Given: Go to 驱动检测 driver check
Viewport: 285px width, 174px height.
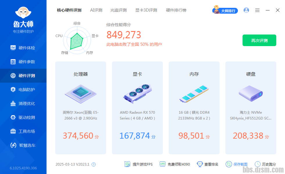Looking at the screenshot, I should 23,117.
